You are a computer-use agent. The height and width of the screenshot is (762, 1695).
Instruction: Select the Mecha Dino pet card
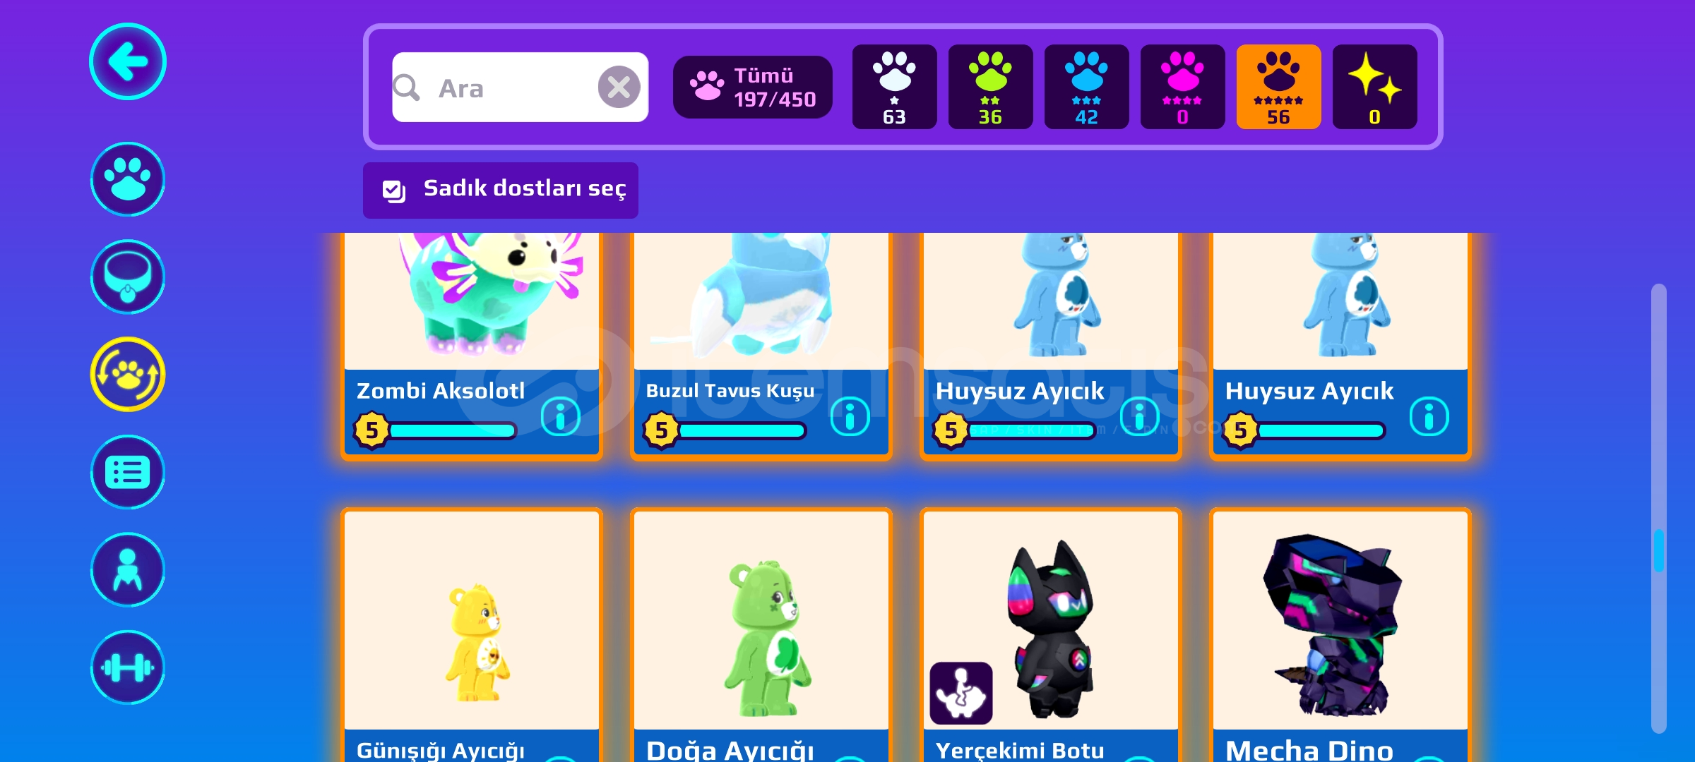[1340, 635]
